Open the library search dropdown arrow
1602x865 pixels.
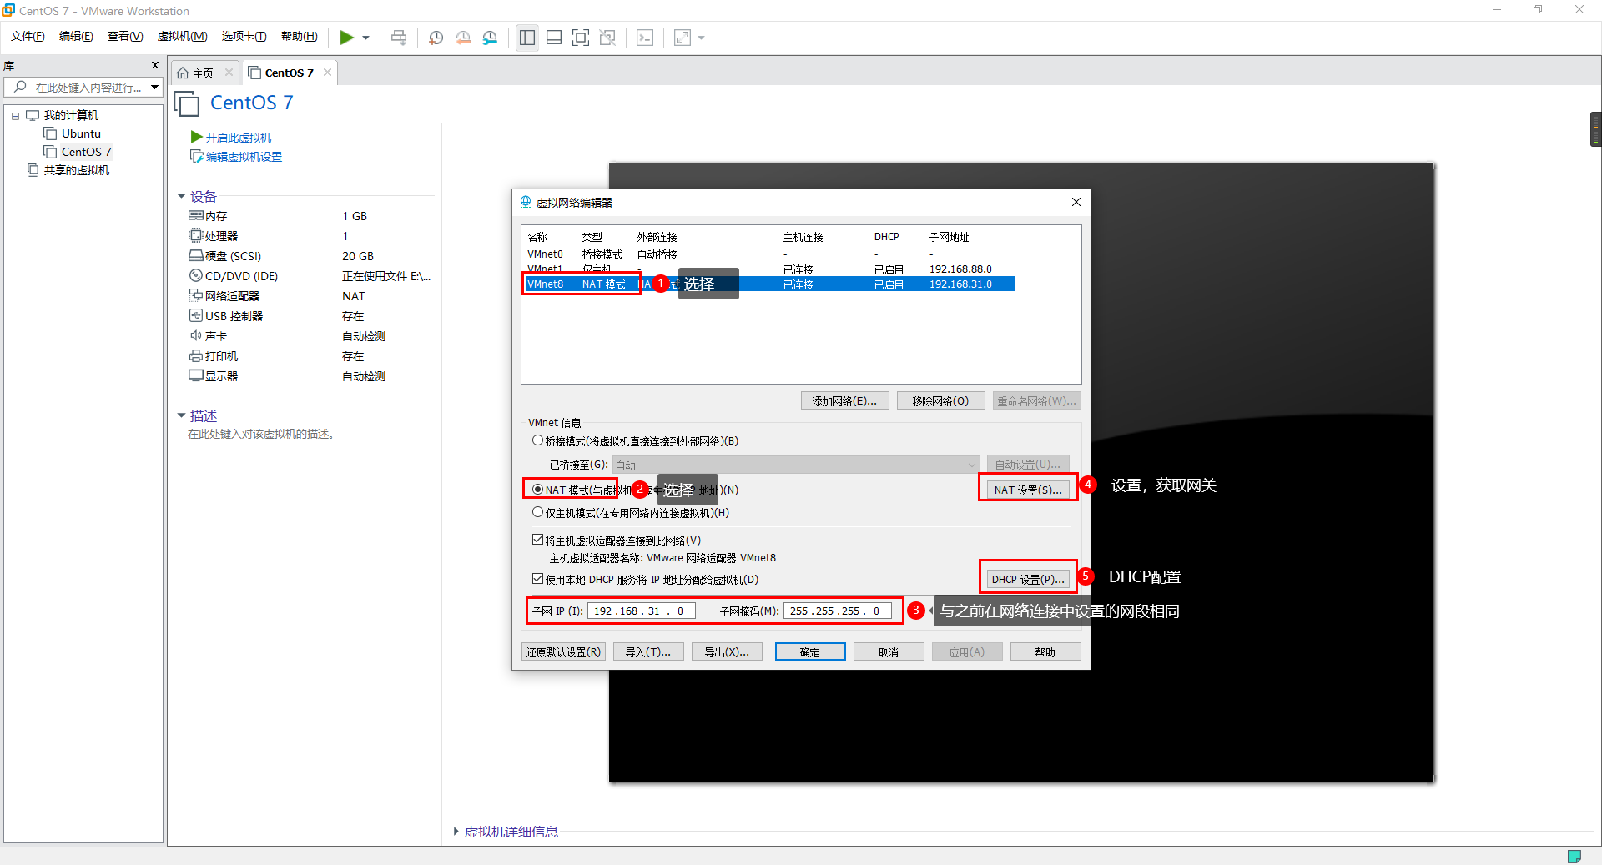click(154, 87)
